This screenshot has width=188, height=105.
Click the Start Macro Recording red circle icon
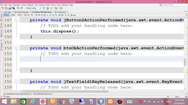(x=66, y=15)
